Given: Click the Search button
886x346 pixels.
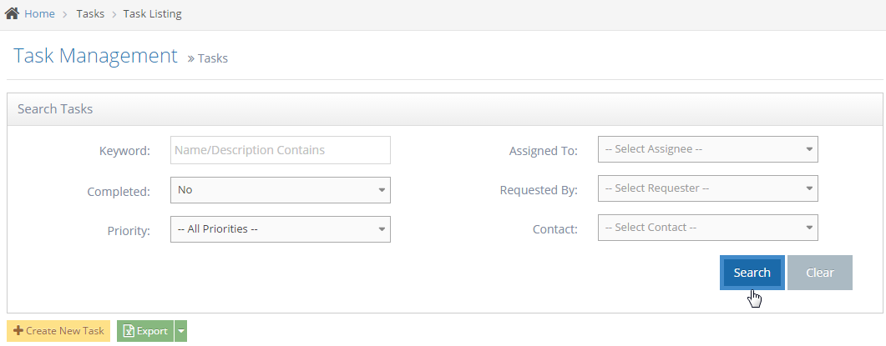Looking at the screenshot, I should point(752,273).
